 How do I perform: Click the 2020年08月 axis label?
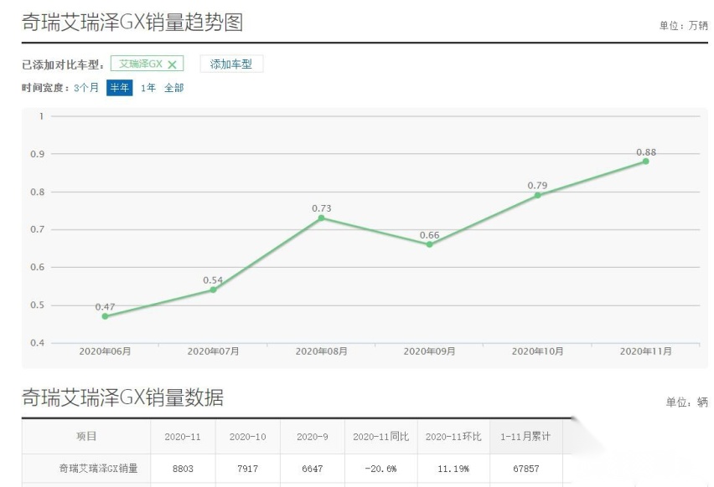coord(322,351)
